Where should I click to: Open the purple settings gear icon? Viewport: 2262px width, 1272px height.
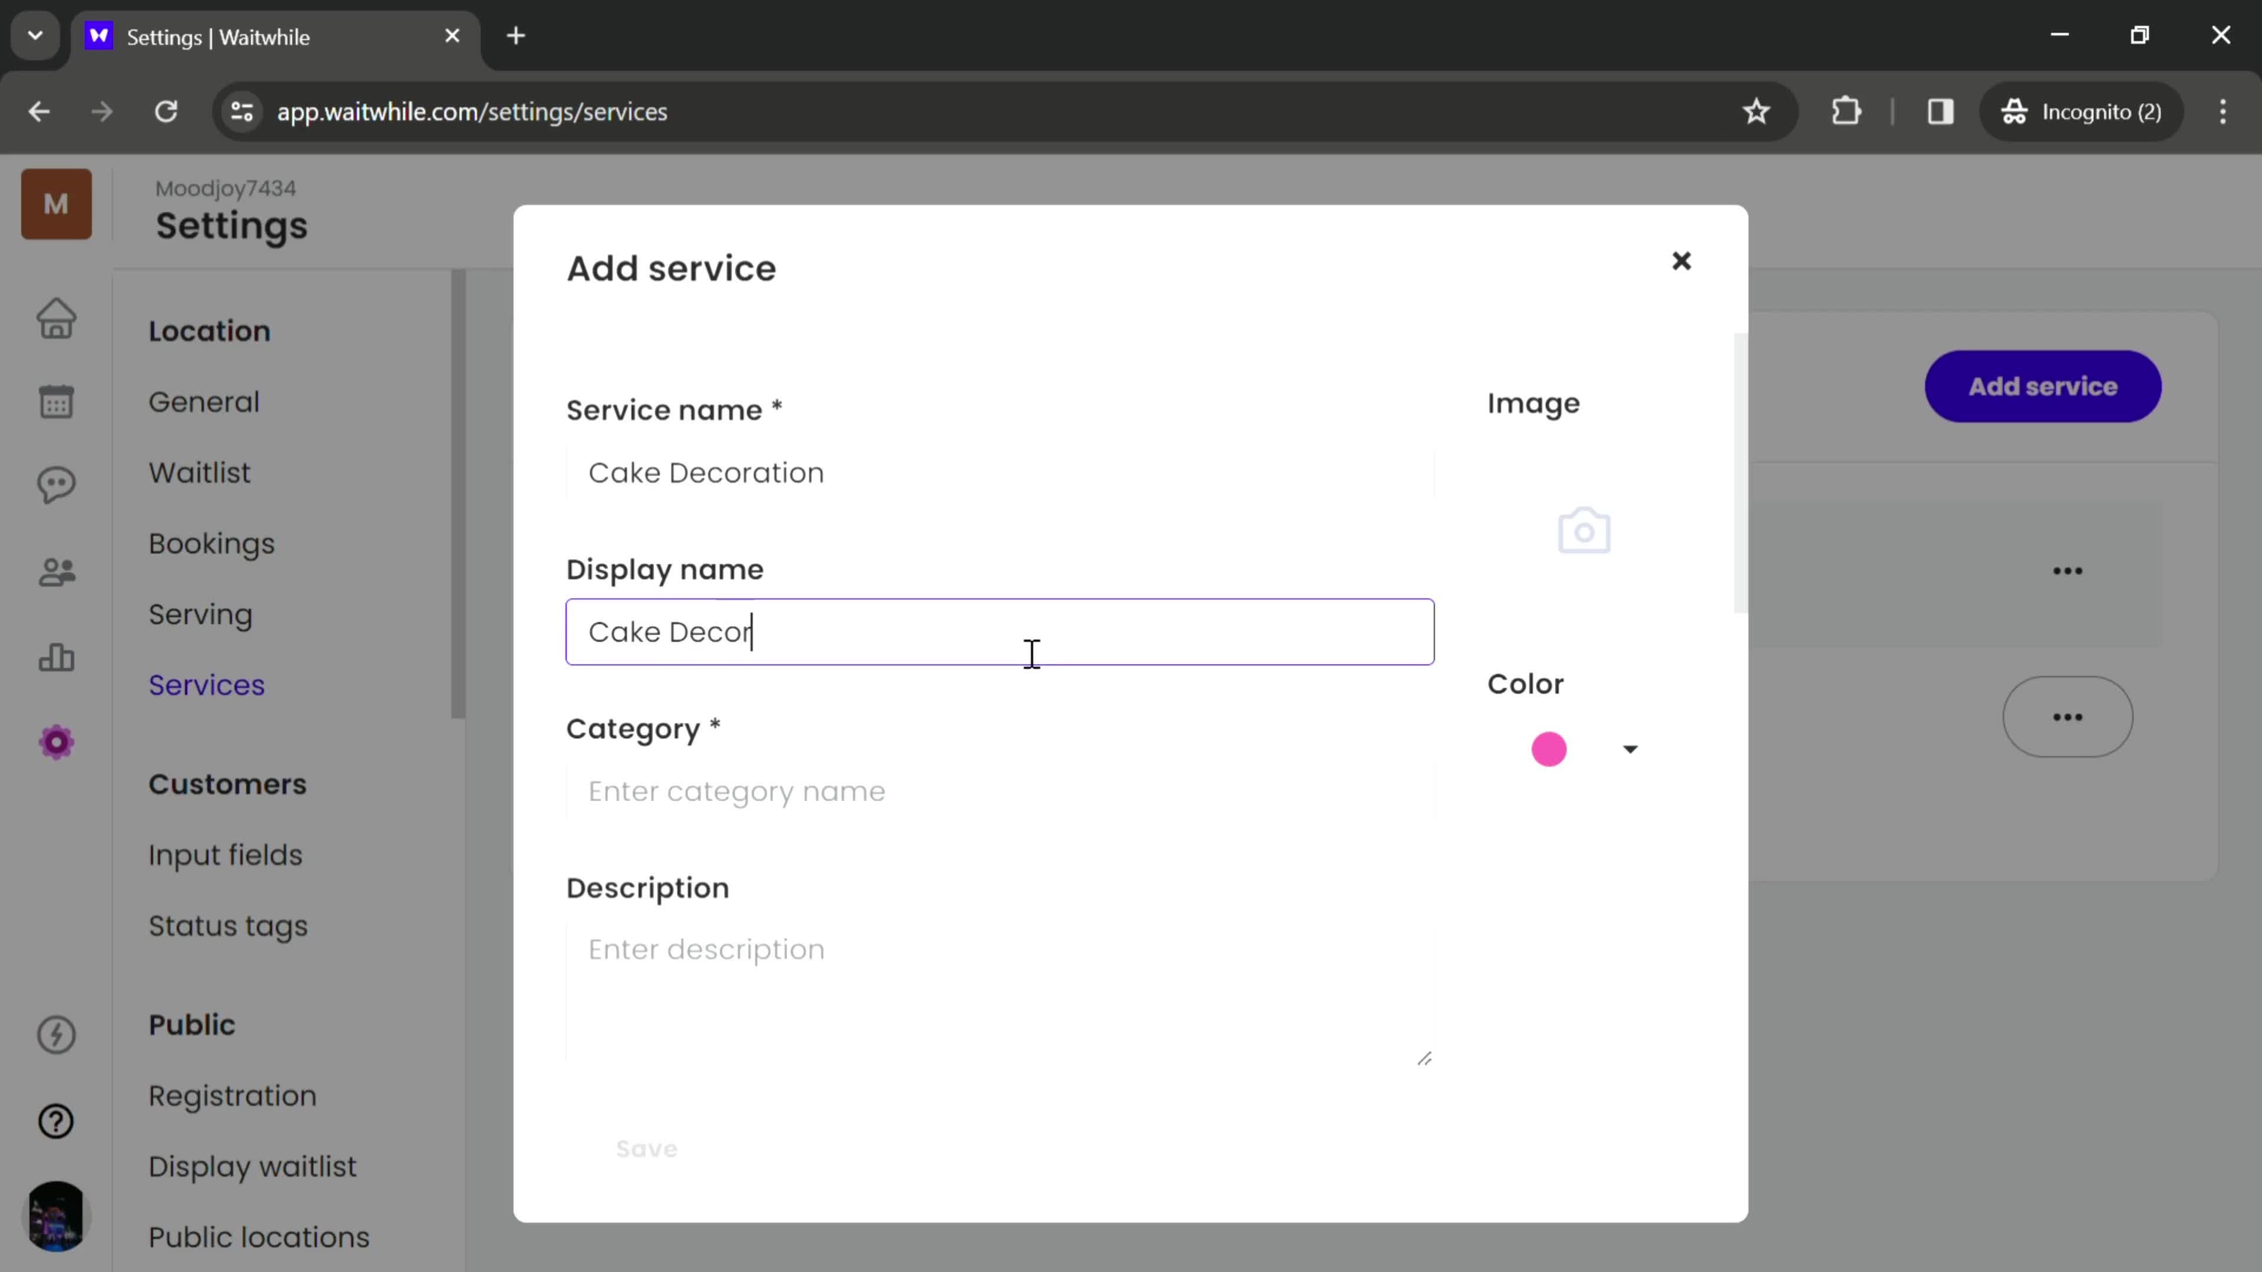click(x=56, y=743)
